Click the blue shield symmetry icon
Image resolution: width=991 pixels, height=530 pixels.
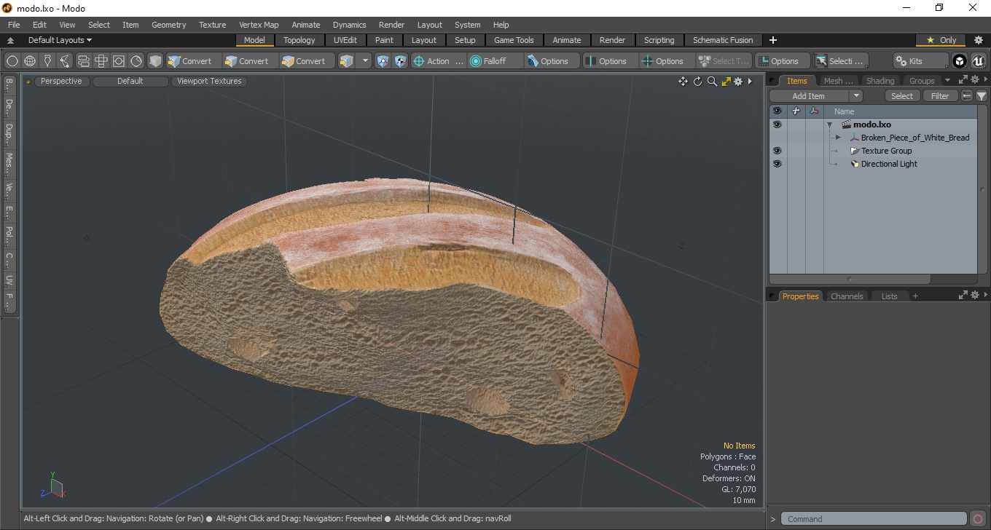click(x=383, y=61)
